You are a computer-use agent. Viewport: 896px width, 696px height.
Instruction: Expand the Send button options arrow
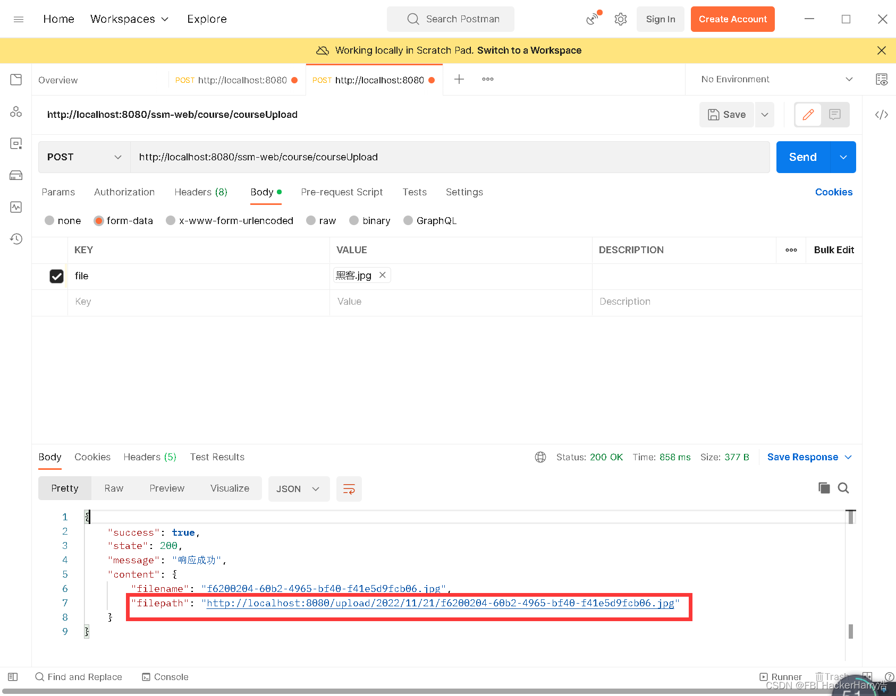tap(843, 157)
